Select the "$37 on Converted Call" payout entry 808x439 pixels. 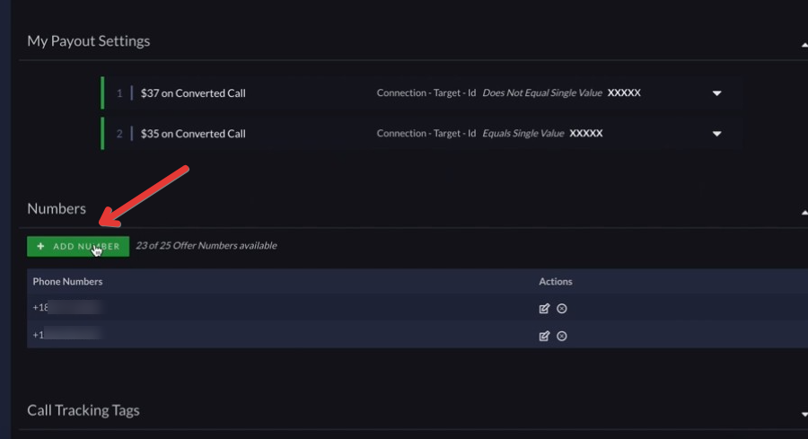point(193,93)
